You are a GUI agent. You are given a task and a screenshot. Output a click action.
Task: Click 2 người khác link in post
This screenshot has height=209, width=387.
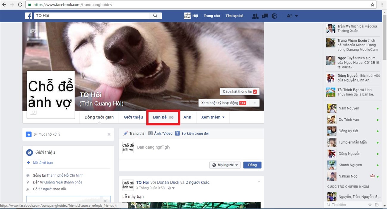pyautogui.click(x=198, y=182)
